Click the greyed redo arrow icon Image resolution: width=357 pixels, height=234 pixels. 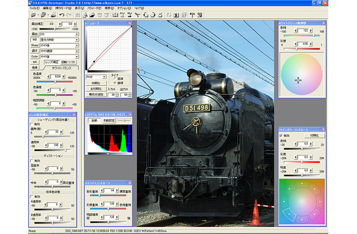tap(68, 15)
